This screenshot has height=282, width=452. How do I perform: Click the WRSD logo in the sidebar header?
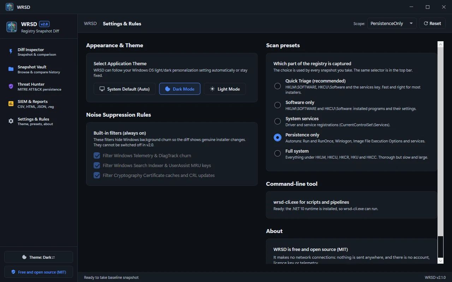tap(12, 27)
